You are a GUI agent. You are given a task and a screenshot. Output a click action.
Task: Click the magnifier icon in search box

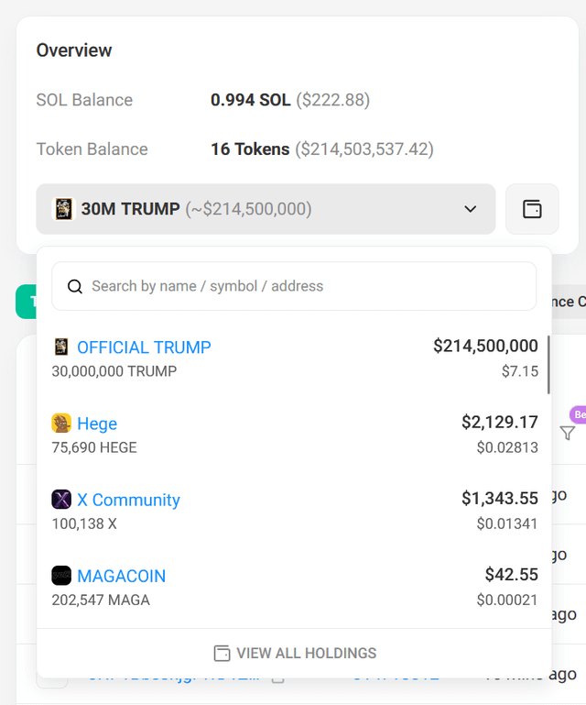(75, 286)
